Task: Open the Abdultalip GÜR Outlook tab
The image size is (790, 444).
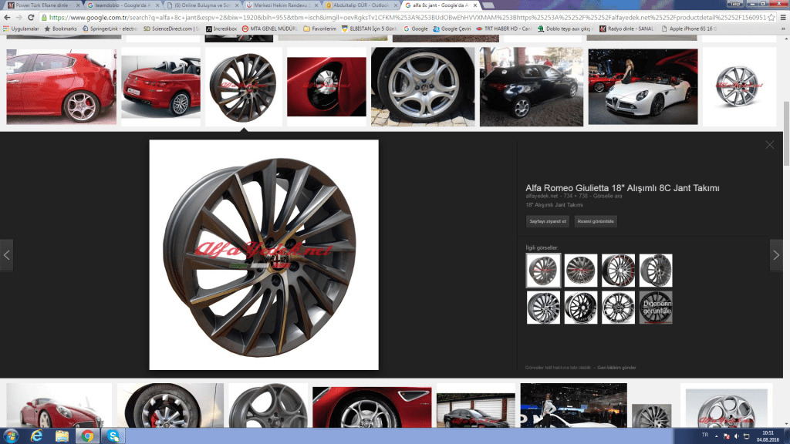Action: pyautogui.click(x=362, y=5)
